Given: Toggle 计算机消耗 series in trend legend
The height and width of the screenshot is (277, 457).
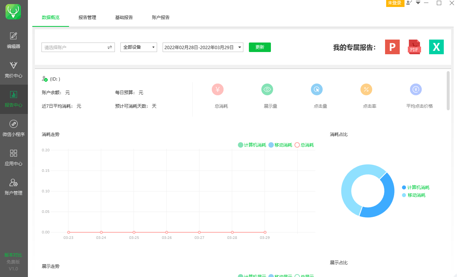Looking at the screenshot, I should 252,145.
